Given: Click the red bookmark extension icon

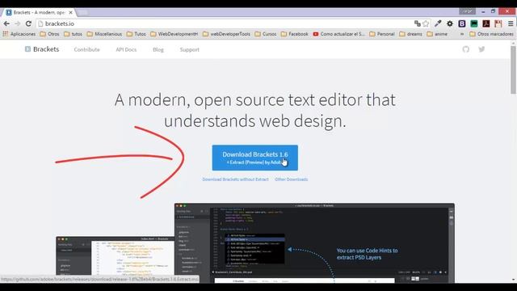Looking at the screenshot, I should 498,23.
